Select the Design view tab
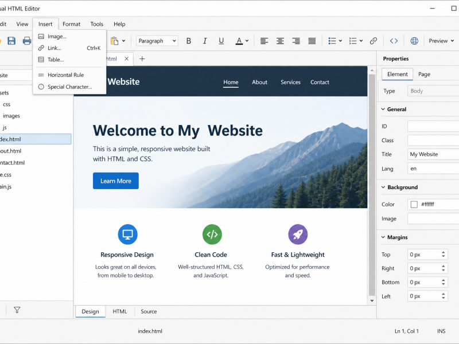The height and width of the screenshot is (344, 459). [x=90, y=311]
